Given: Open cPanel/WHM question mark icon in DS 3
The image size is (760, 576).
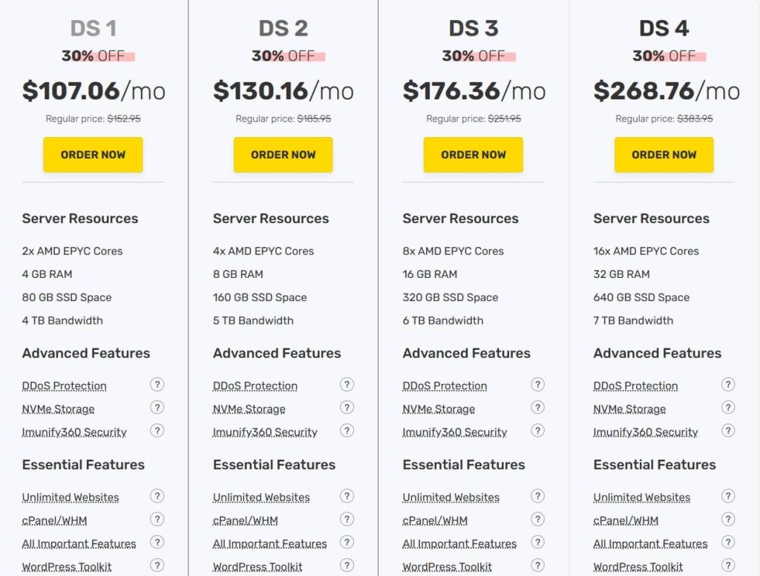Looking at the screenshot, I should click(538, 519).
